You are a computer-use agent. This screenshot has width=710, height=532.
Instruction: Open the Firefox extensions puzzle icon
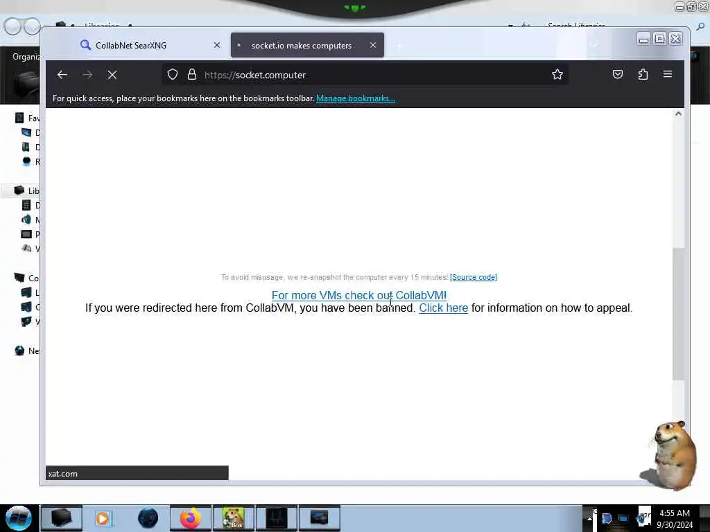(643, 74)
